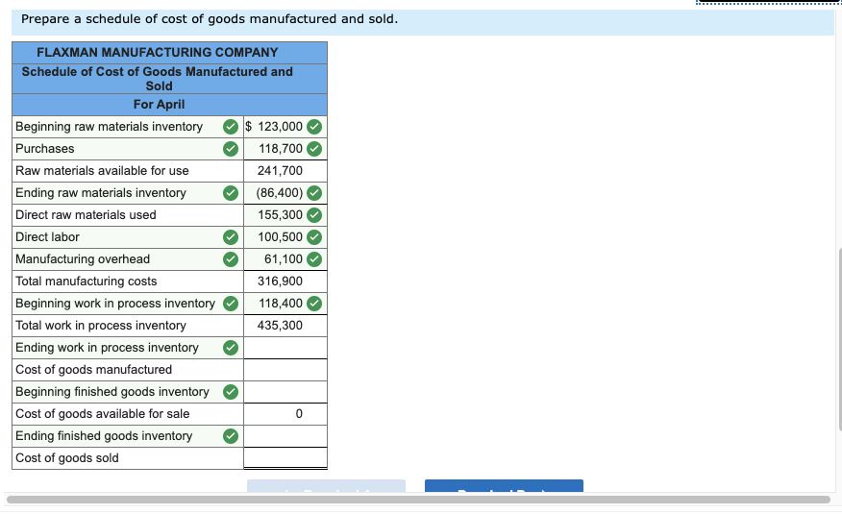Click 'Cost of goods available for sale' label
Screen dimensions: 842x514
click(x=103, y=414)
